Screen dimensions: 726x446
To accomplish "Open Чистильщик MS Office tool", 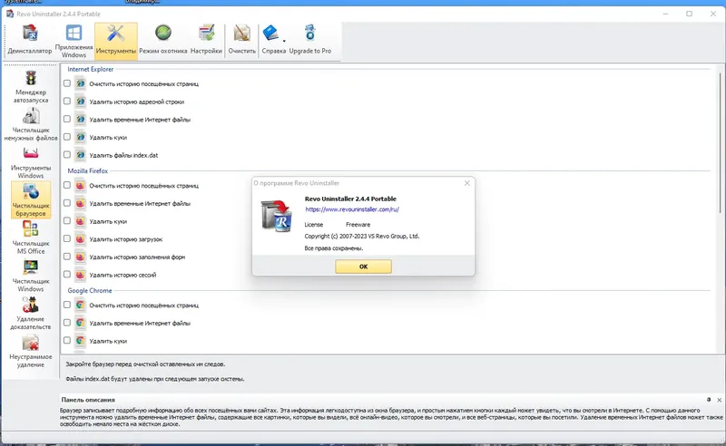I will click(31, 238).
